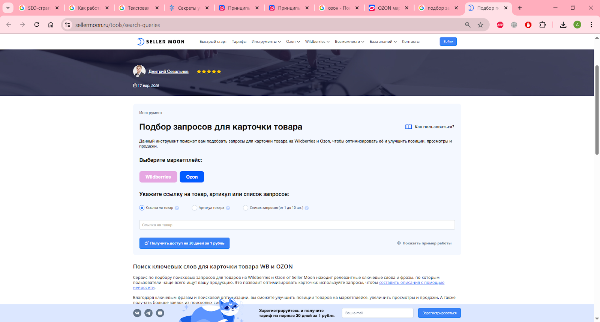Click the page vertical scrollbar thumb
600x322 pixels.
point(597,110)
